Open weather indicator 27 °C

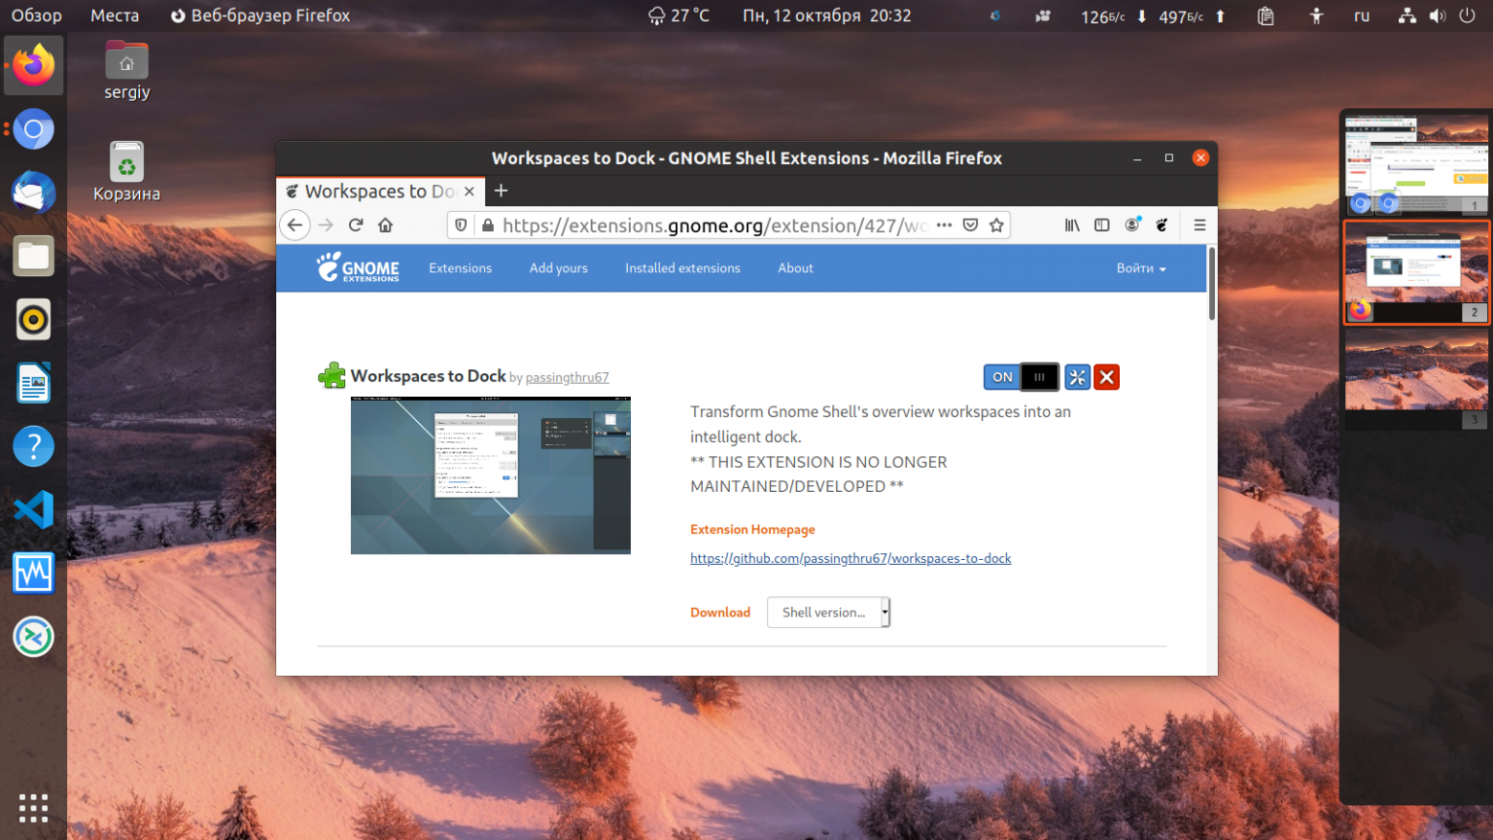pyautogui.click(x=678, y=16)
